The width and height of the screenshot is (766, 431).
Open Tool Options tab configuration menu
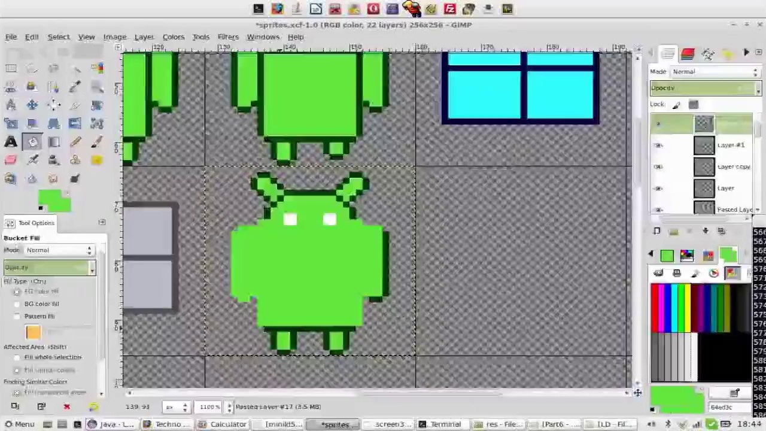click(x=102, y=223)
